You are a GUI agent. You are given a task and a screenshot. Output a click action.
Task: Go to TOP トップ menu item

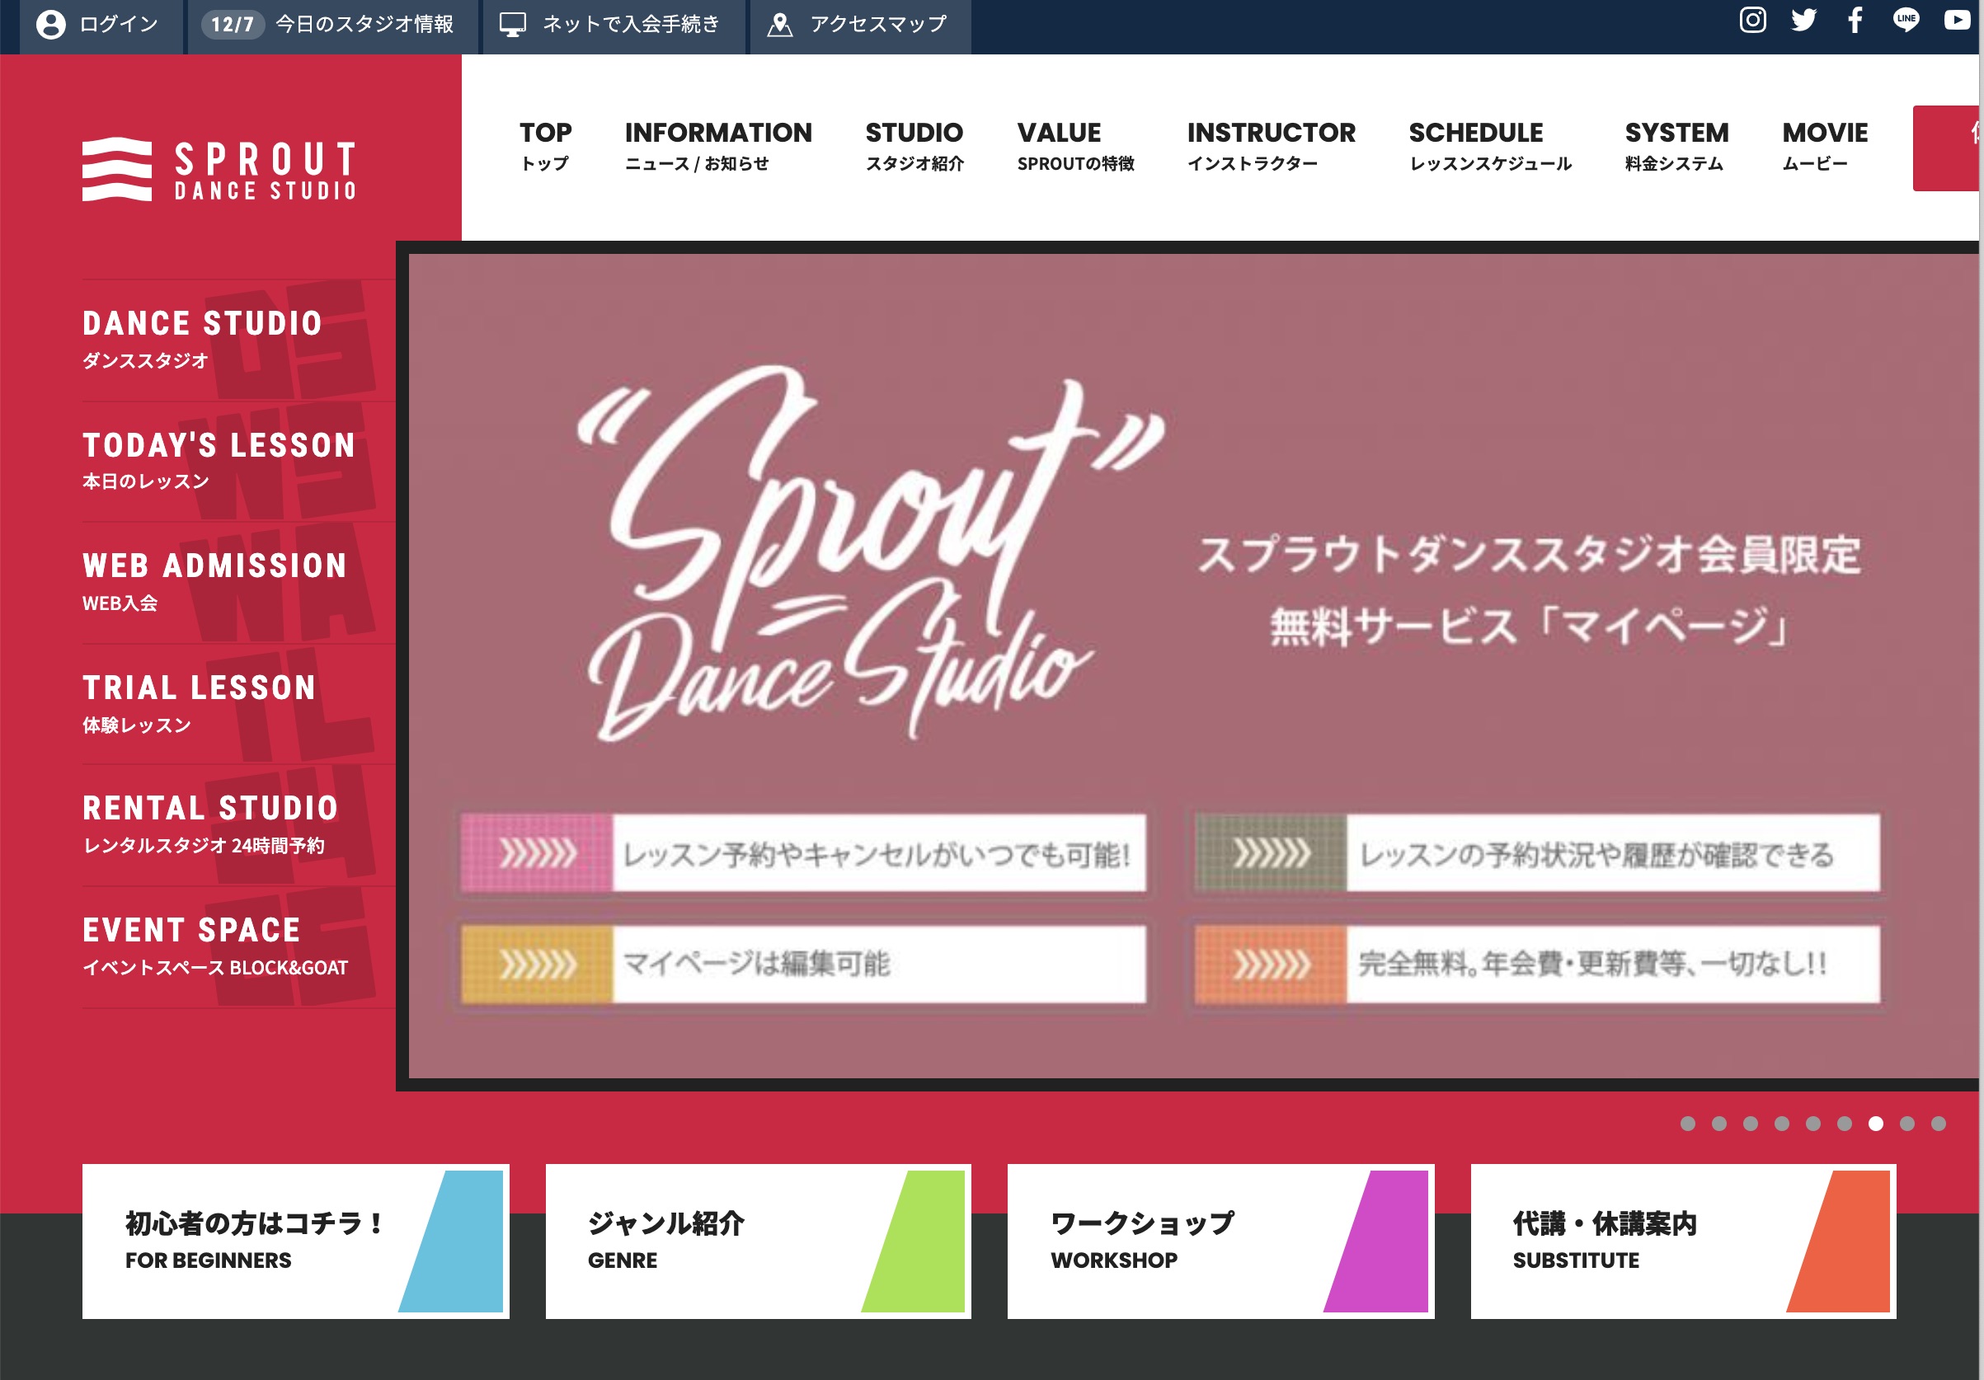click(545, 146)
